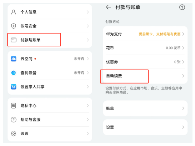Click the 0.00 花币 balance value
Screen dimensions: 195x146
[173, 48]
